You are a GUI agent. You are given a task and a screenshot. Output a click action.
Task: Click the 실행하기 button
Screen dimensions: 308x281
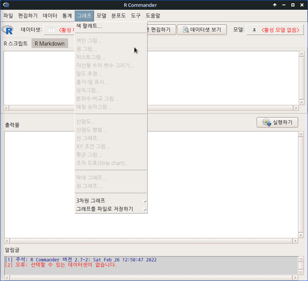point(277,122)
